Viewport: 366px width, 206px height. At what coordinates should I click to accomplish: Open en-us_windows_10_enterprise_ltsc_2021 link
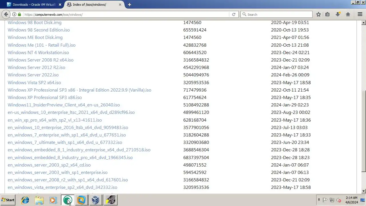[x=71, y=112]
